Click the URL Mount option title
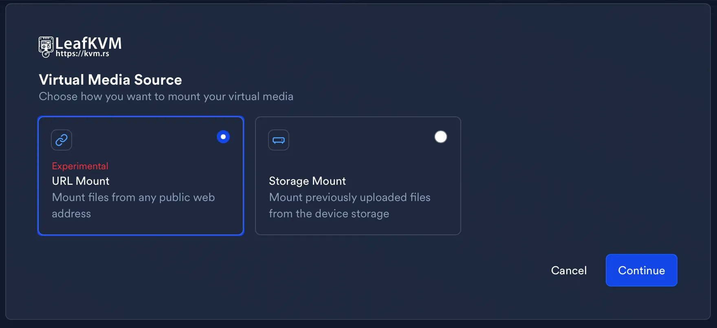The image size is (717, 328). 81,181
